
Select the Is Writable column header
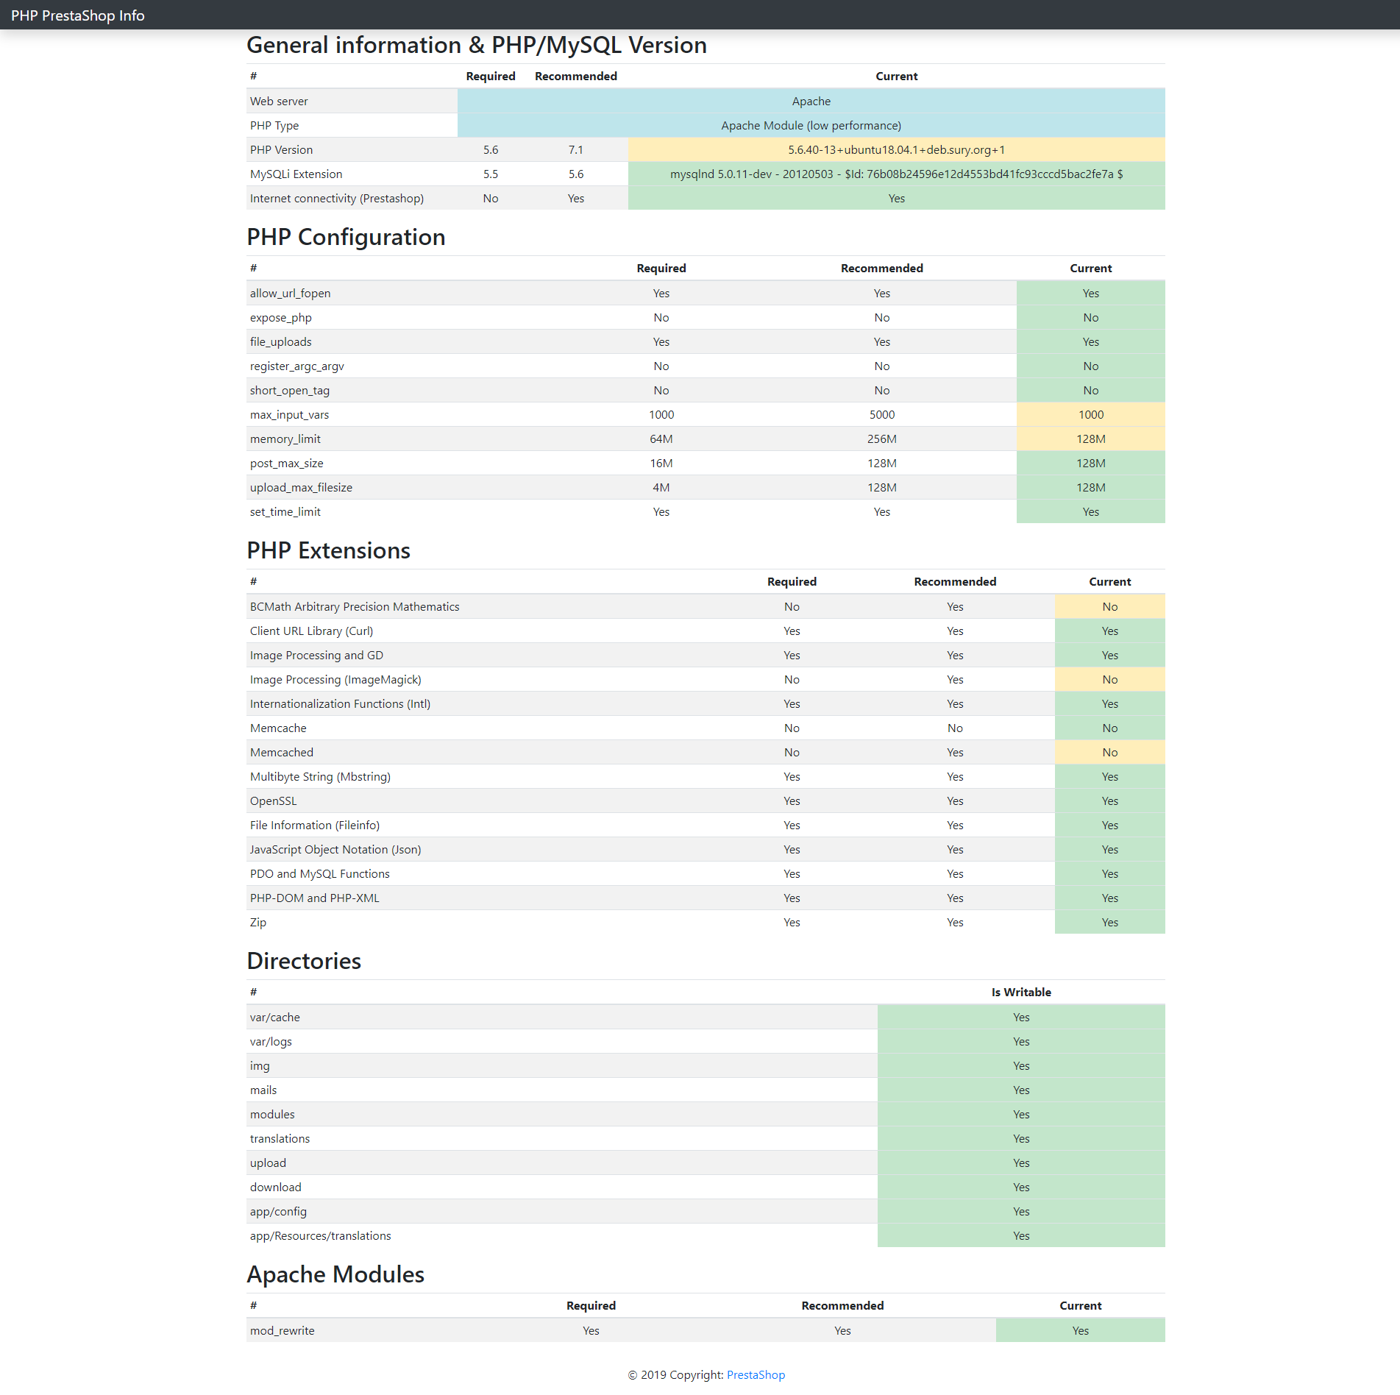1021,992
